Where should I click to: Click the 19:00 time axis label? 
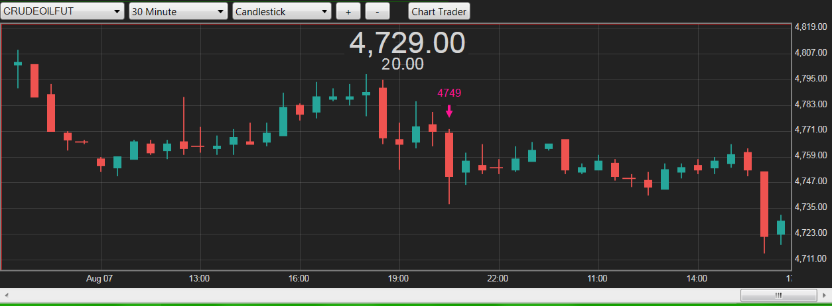pyautogui.click(x=398, y=279)
